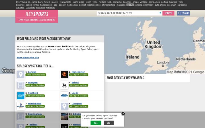The width and height of the screenshot is (205, 128).
Task: Answer Yes to the location prompt
Action: pyautogui.click(x=96, y=123)
